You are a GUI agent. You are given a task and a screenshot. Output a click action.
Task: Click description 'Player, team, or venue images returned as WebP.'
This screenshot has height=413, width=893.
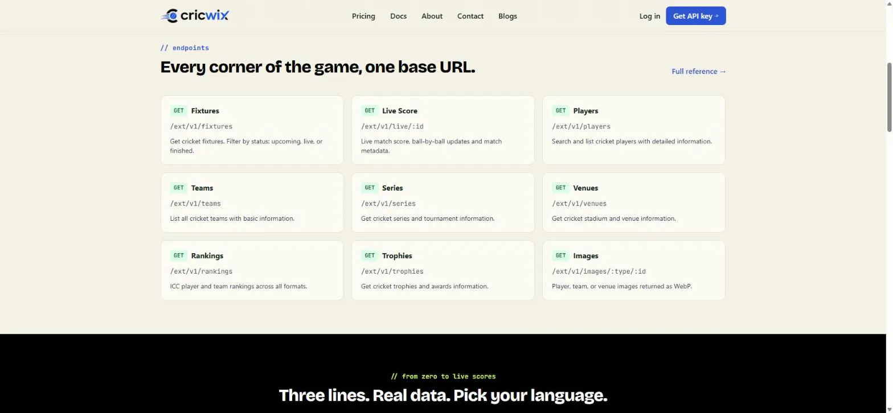pos(622,287)
